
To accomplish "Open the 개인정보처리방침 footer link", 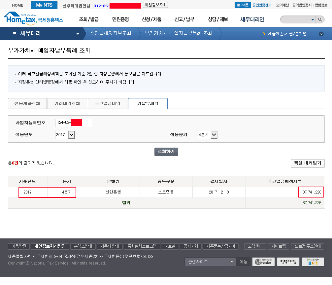I will 50,246.
